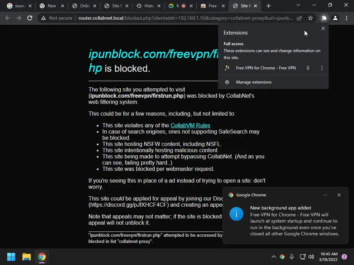
Task: Pin Free VPN for Chrome extension
Action: pos(308,68)
